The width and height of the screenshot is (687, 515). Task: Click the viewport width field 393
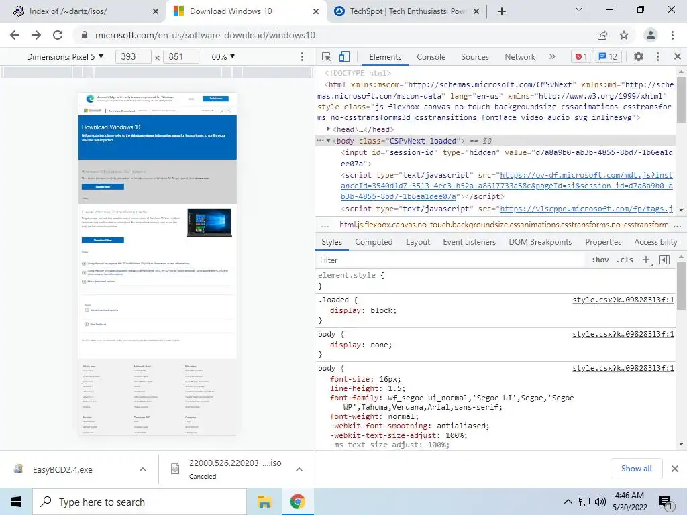point(134,56)
